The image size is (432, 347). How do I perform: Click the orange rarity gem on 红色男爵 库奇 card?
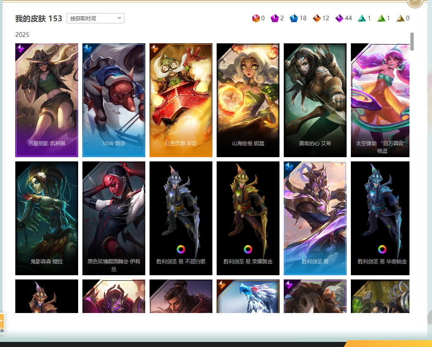click(155, 49)
